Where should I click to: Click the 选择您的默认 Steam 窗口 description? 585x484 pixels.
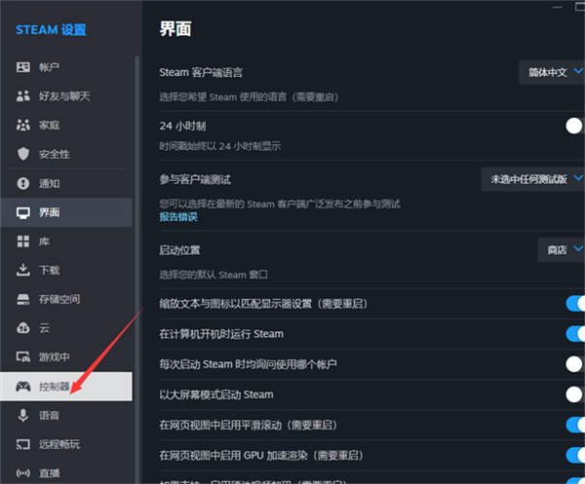click(214, 275)
